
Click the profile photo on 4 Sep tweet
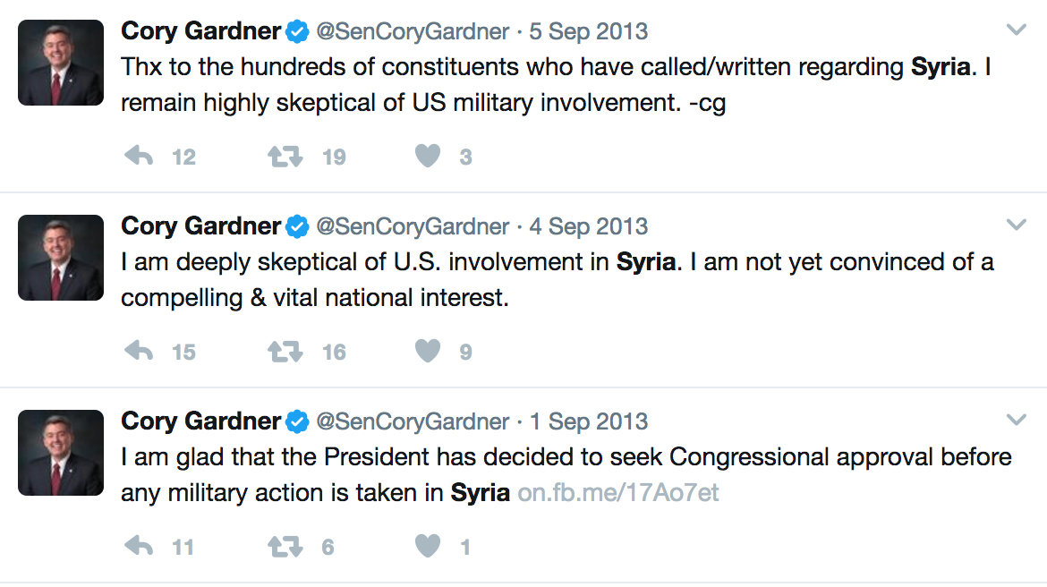61,258
